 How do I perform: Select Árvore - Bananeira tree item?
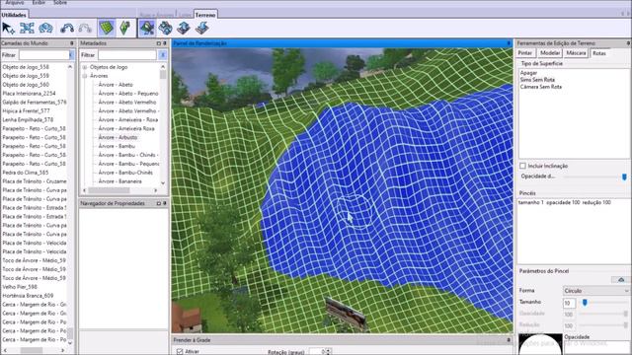click(120, 181)
